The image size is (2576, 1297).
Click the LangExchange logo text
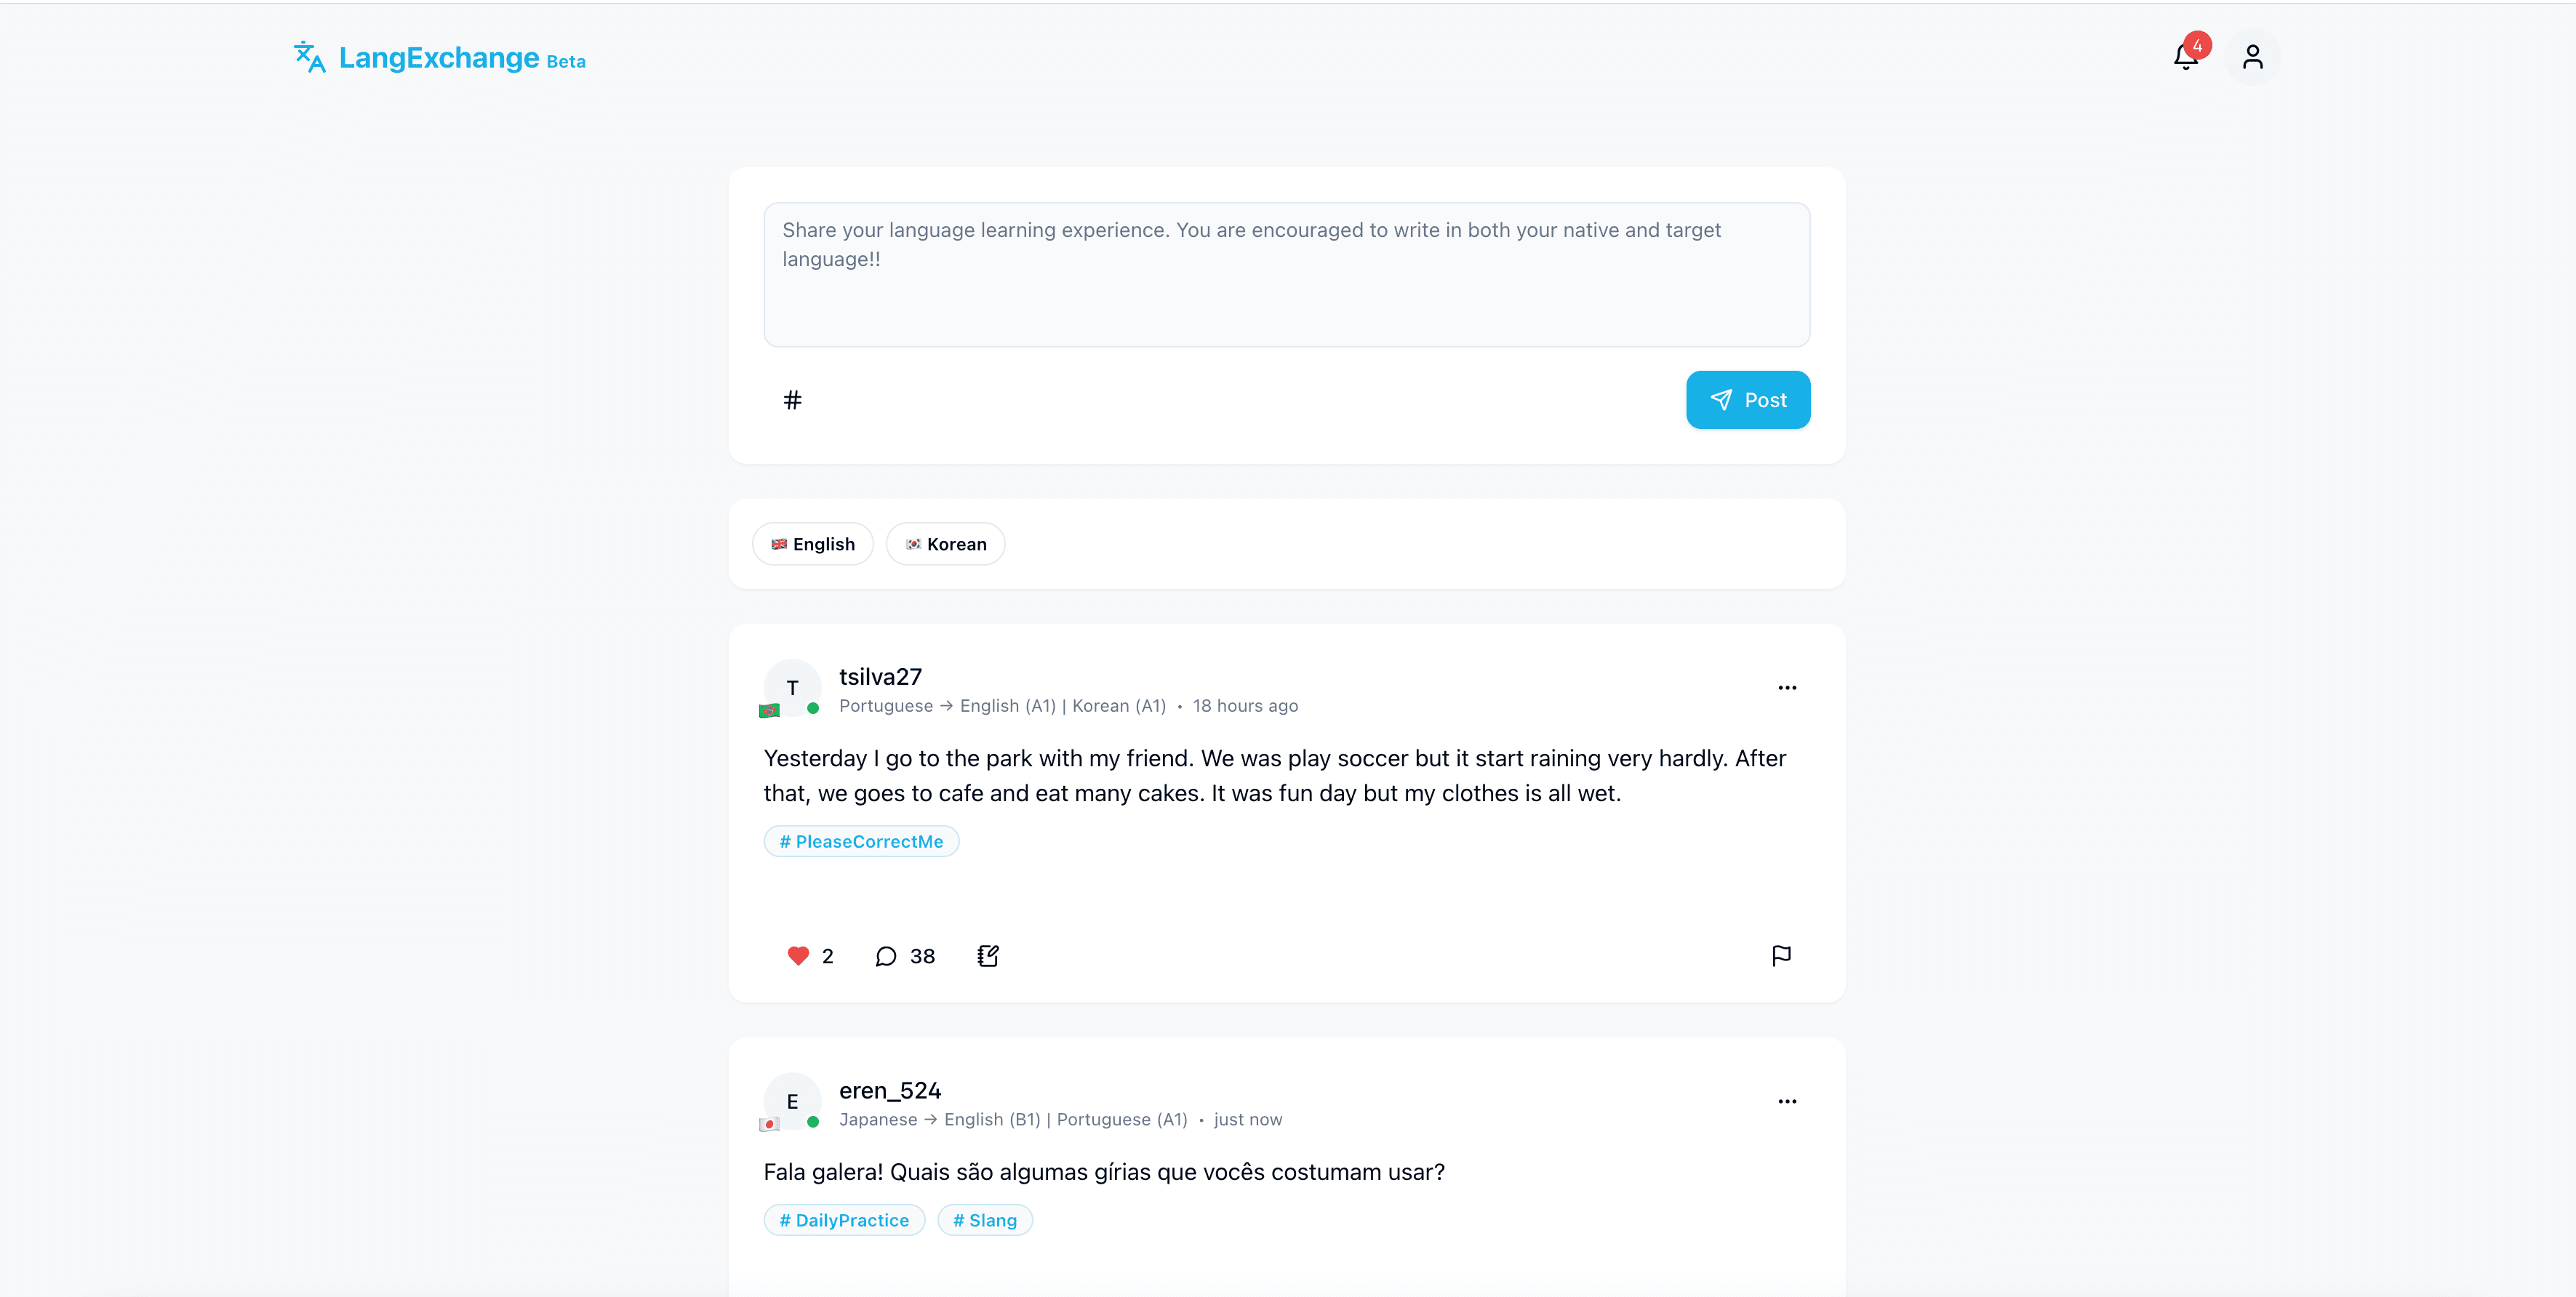tap(439, 58)
